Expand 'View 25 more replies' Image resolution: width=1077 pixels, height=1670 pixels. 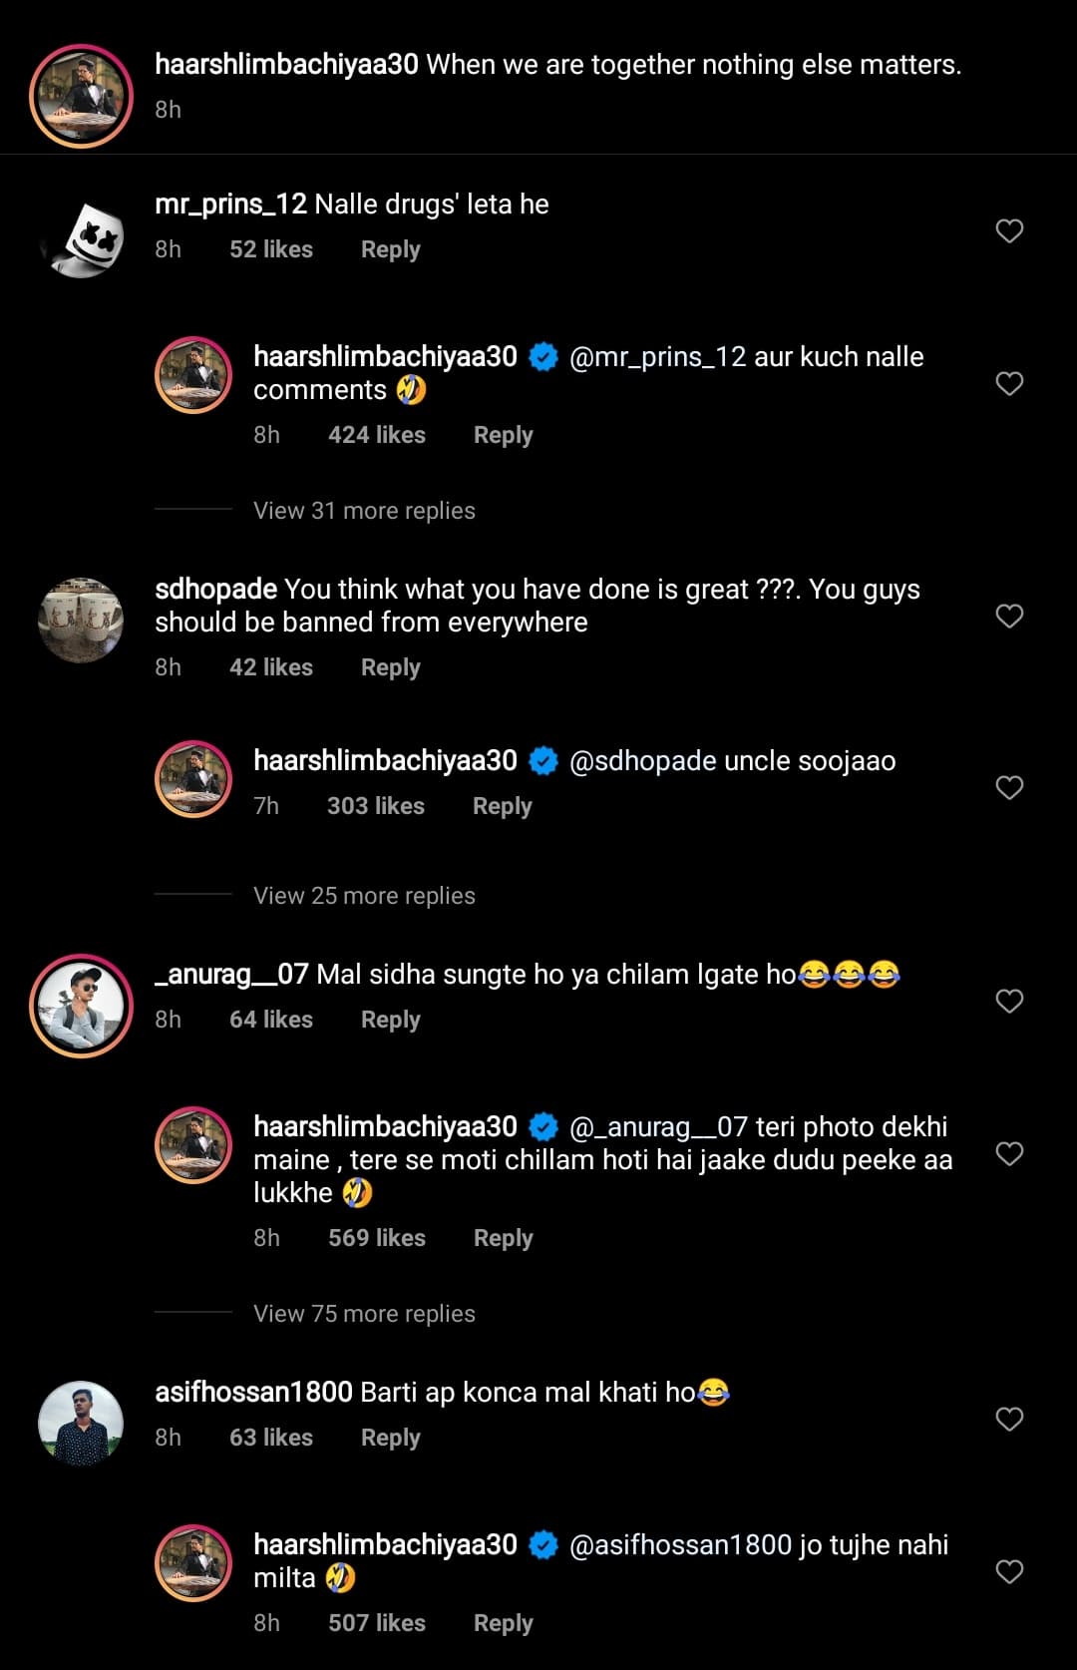click(x=362, y=895)
